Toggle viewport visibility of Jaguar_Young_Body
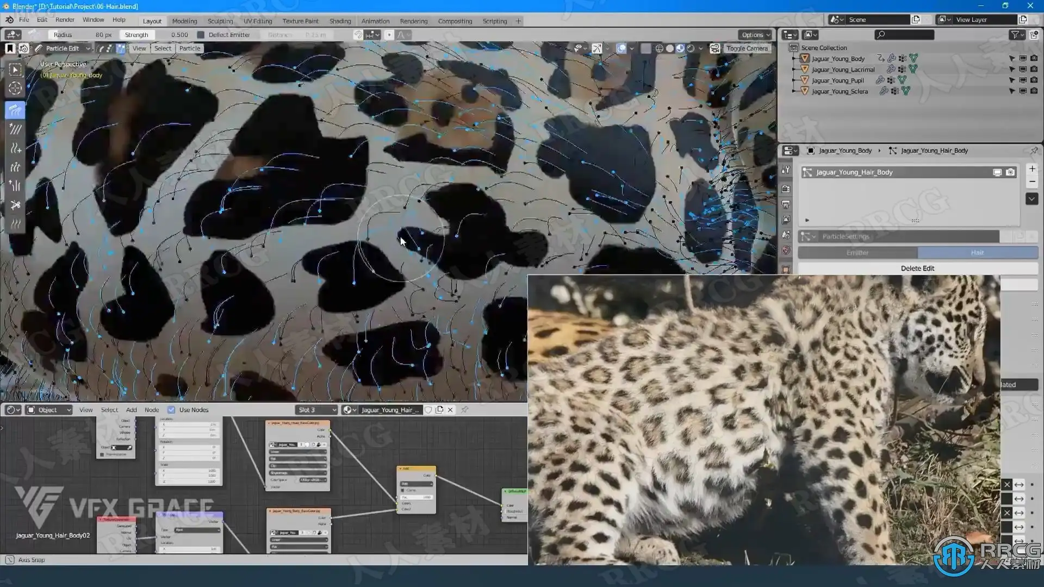The width and height of the screenshot is (1044, 587). pos(1023,59)
